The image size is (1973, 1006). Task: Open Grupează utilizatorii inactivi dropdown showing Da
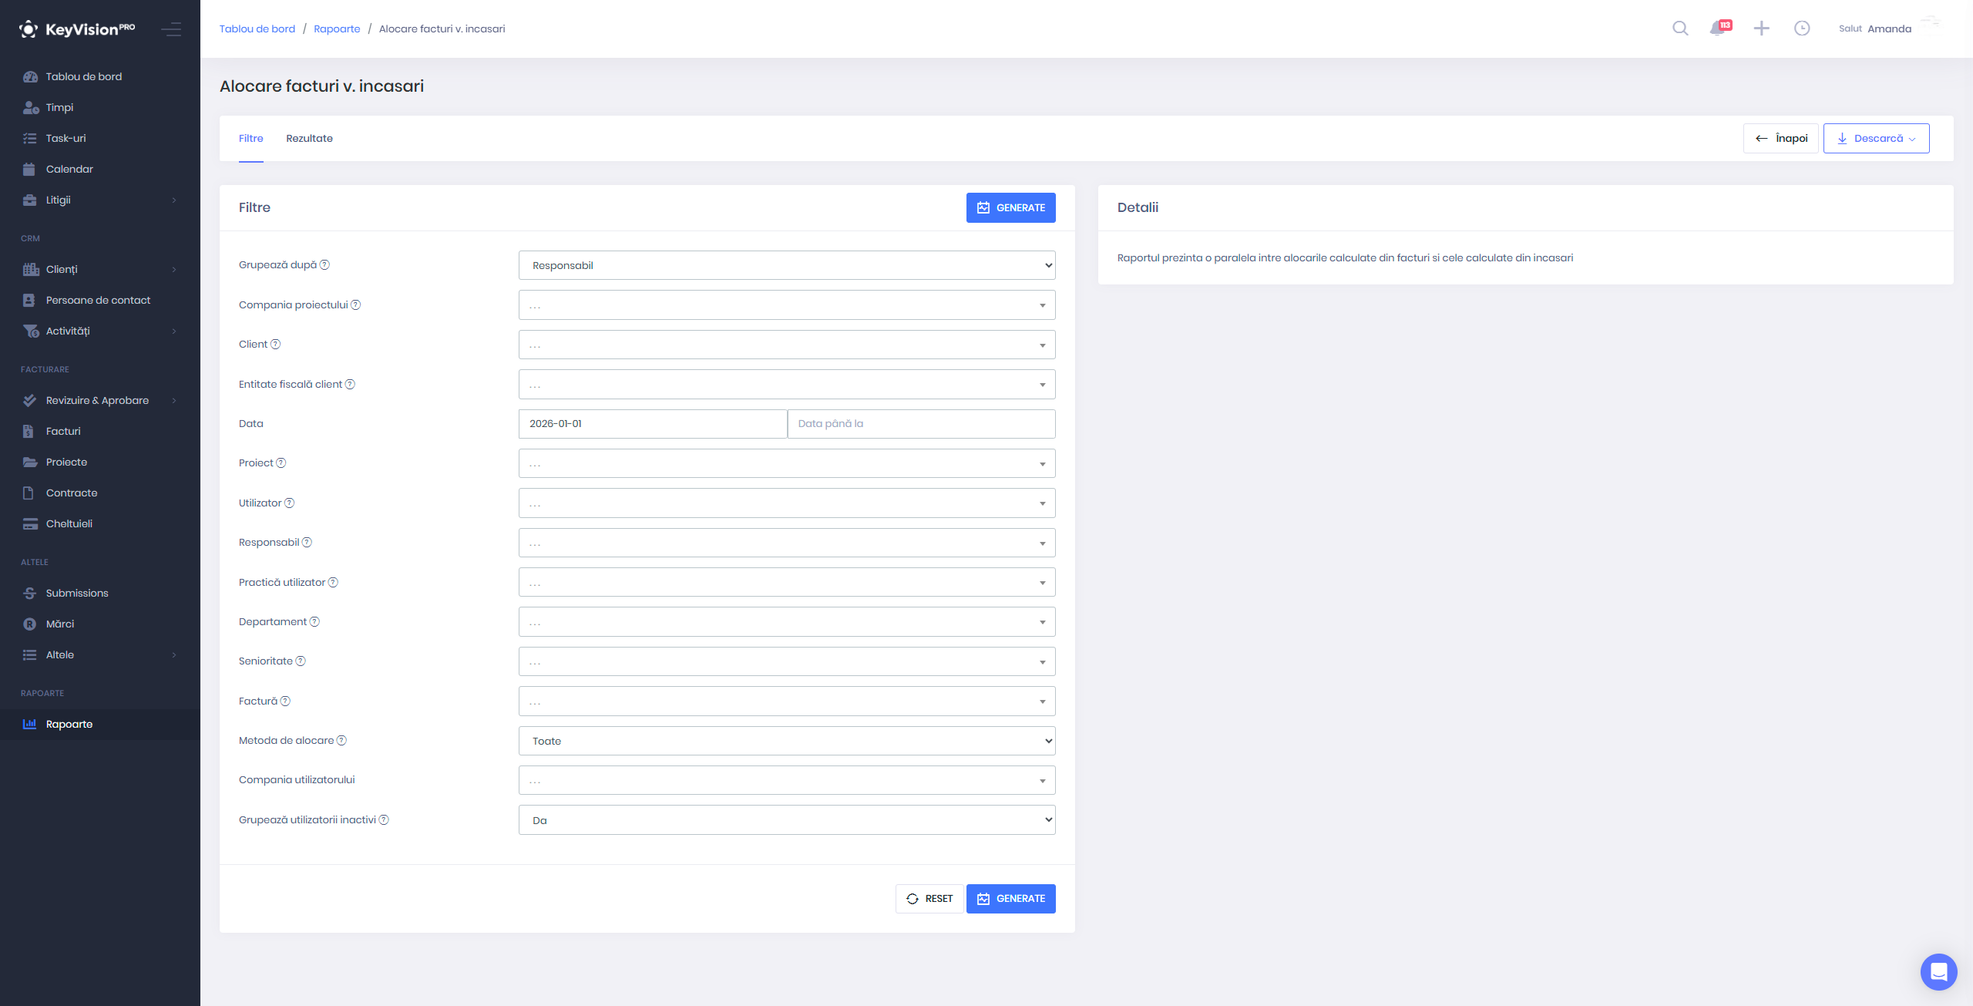click(787, 820)
